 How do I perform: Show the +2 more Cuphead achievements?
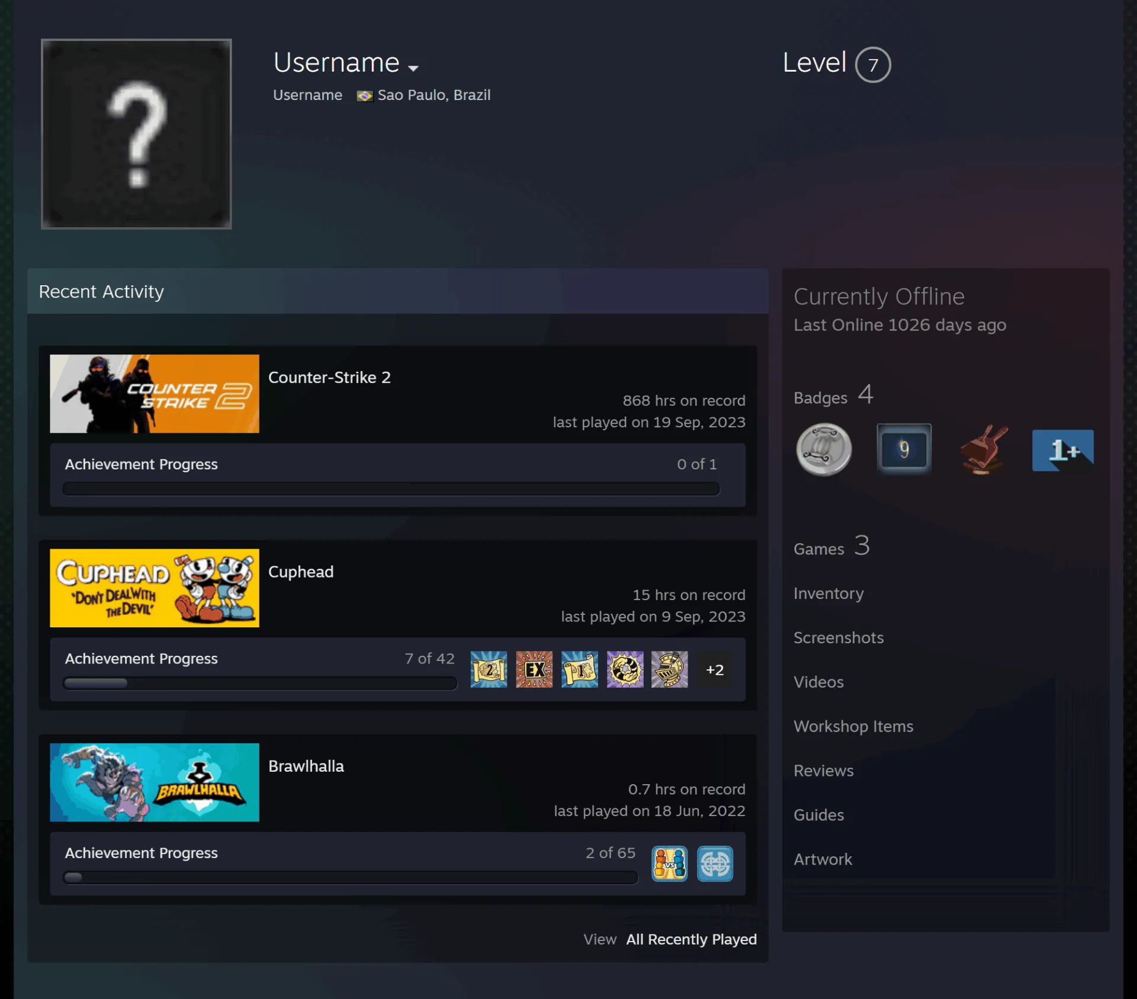click(x=715, y=669)
